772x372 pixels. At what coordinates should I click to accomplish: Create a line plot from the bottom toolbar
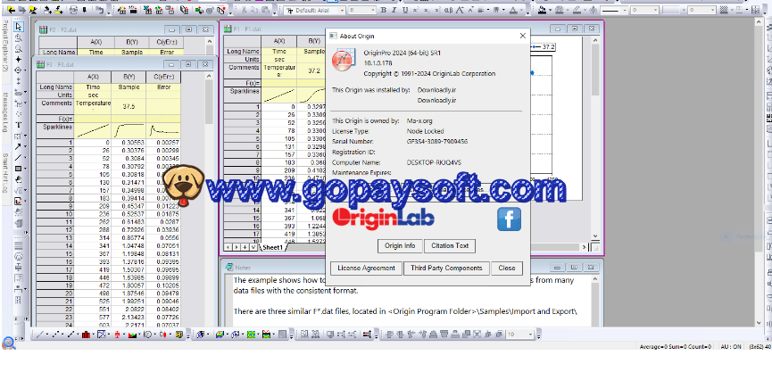tap(40, 335)
